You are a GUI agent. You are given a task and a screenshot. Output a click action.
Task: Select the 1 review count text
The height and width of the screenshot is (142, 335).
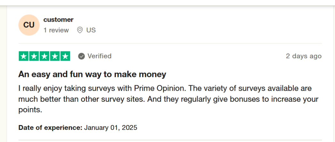point(56,30)
